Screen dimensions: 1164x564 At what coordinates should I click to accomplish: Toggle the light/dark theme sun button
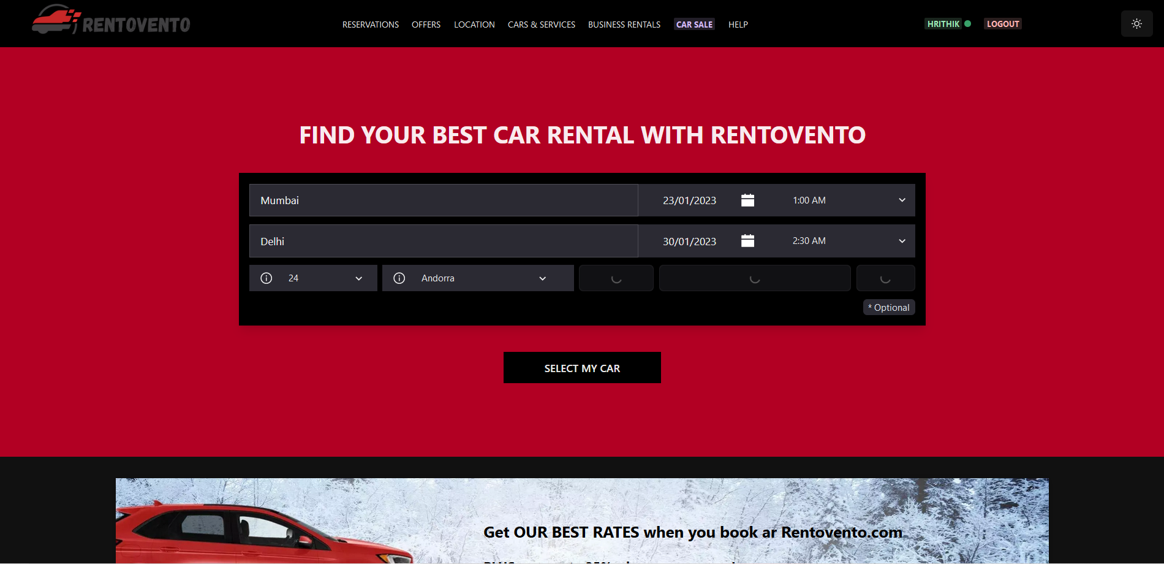point(1136,24)
